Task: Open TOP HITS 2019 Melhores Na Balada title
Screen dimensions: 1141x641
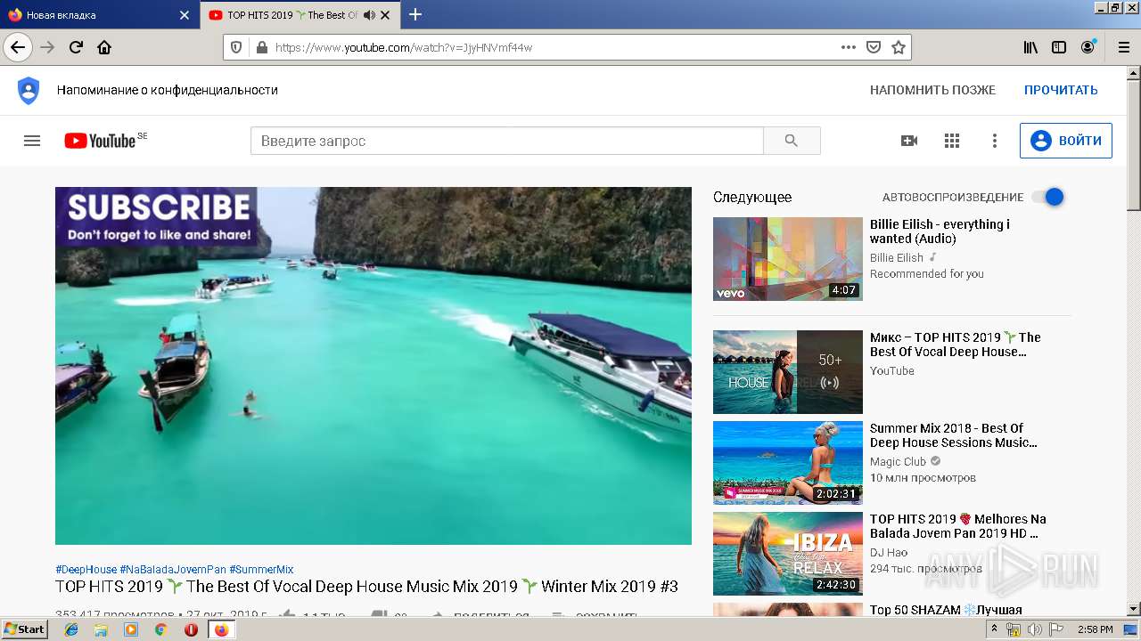Action: [958, 526]
